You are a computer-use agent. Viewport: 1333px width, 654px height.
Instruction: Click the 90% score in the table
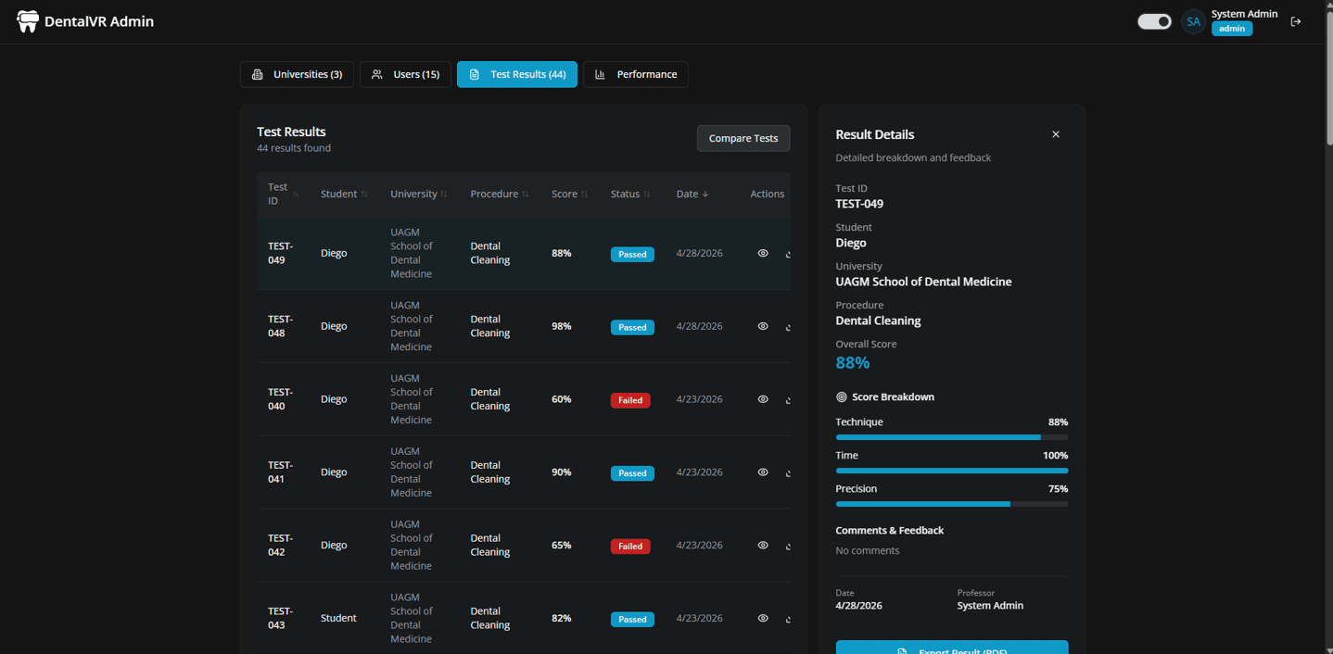562,472
